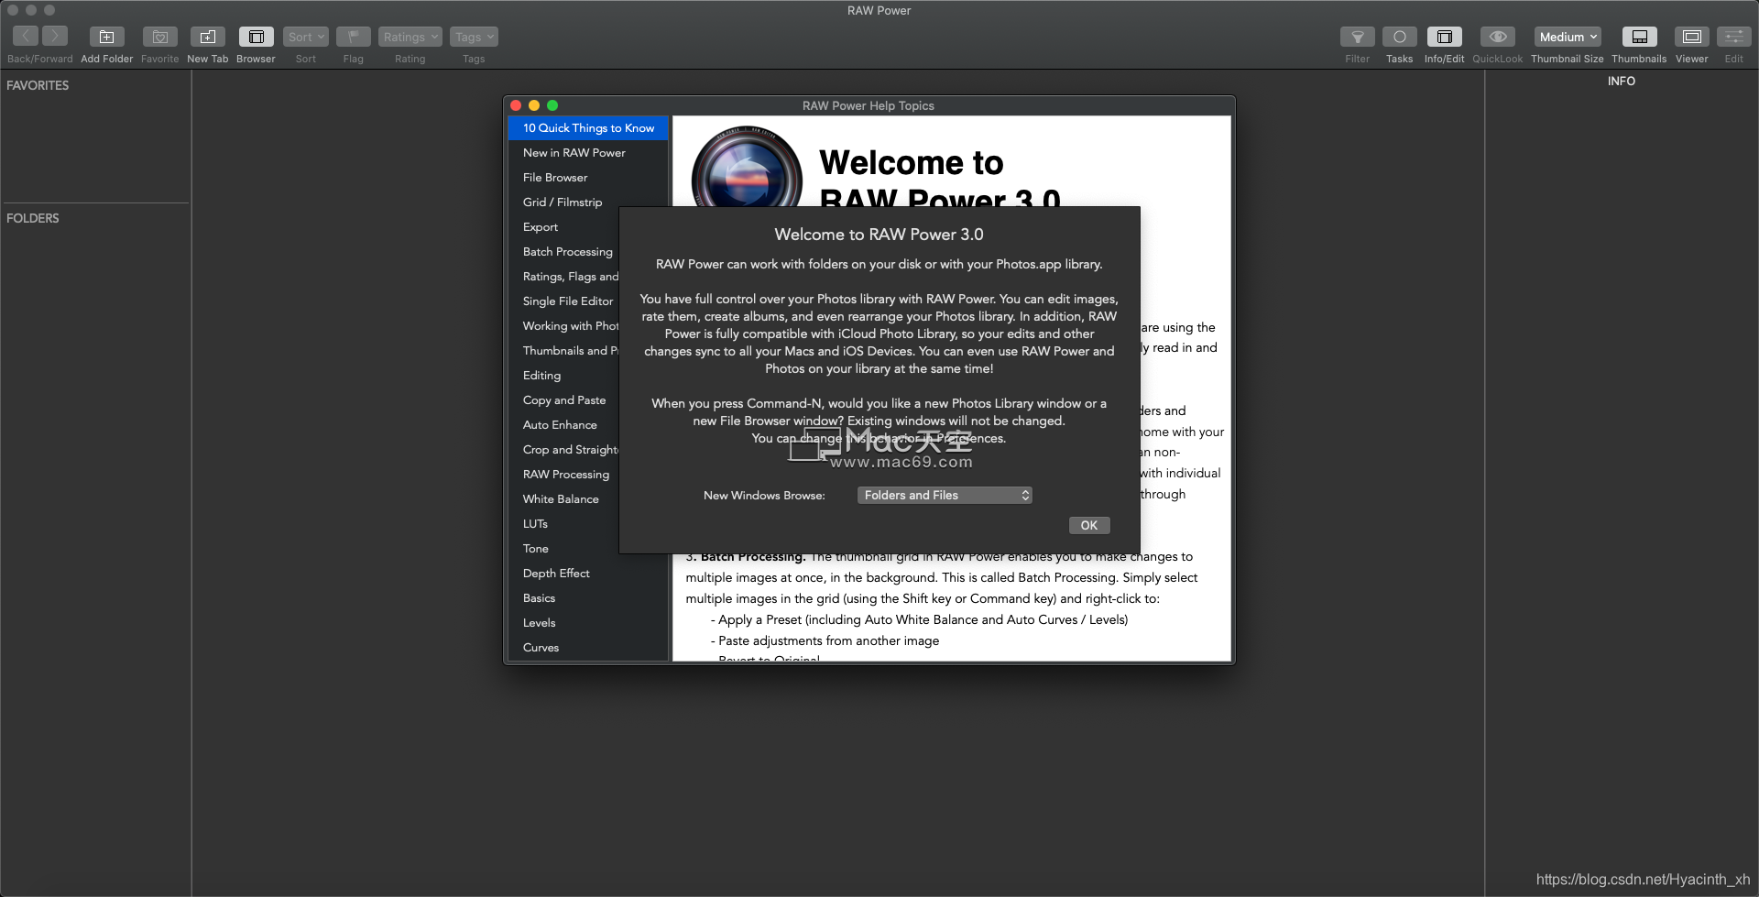1759x897 pixels.
Task: Open the 'New in RAW Power' topic
Action: [574, 153]
